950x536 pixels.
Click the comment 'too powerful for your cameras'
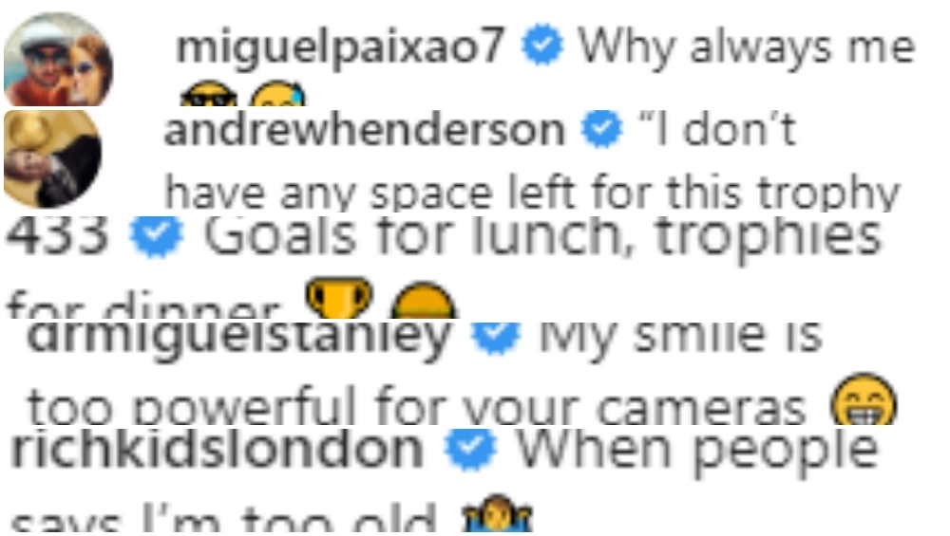click(x=417, y=406)
